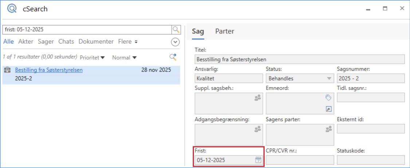410x168 pixels.
Task: Click the 1 af 1 resultater text
Action: click(x=40, y=57)
